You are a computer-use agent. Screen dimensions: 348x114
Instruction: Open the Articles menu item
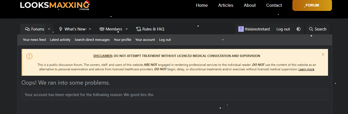(x=226, y=5)
